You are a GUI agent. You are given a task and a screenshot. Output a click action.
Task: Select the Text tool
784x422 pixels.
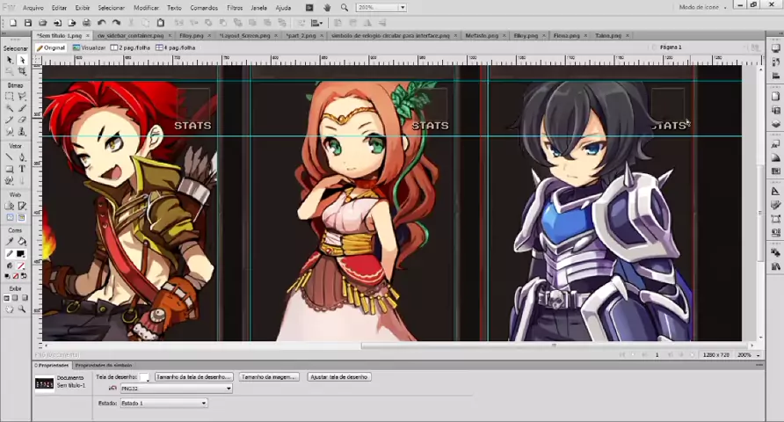click(21, 169)
